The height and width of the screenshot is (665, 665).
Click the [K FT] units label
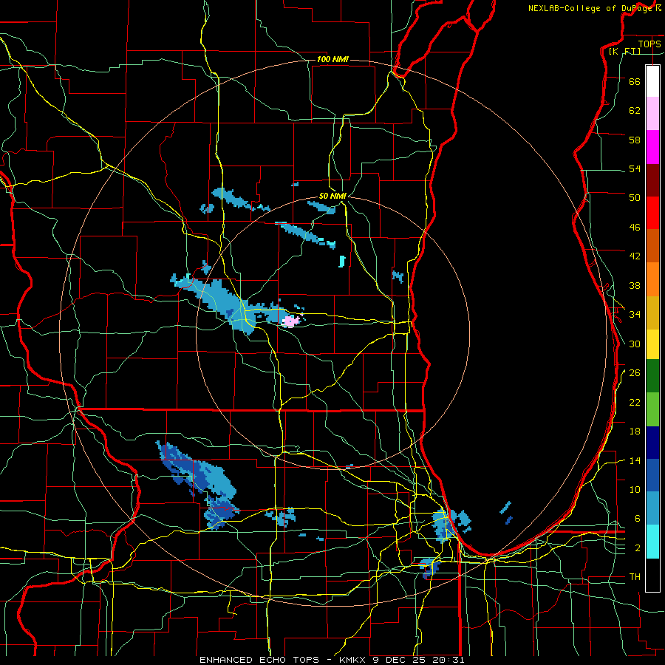coord(624,51)
